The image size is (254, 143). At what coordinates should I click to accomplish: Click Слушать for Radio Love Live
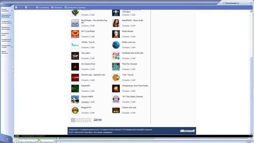coord(126,48)
